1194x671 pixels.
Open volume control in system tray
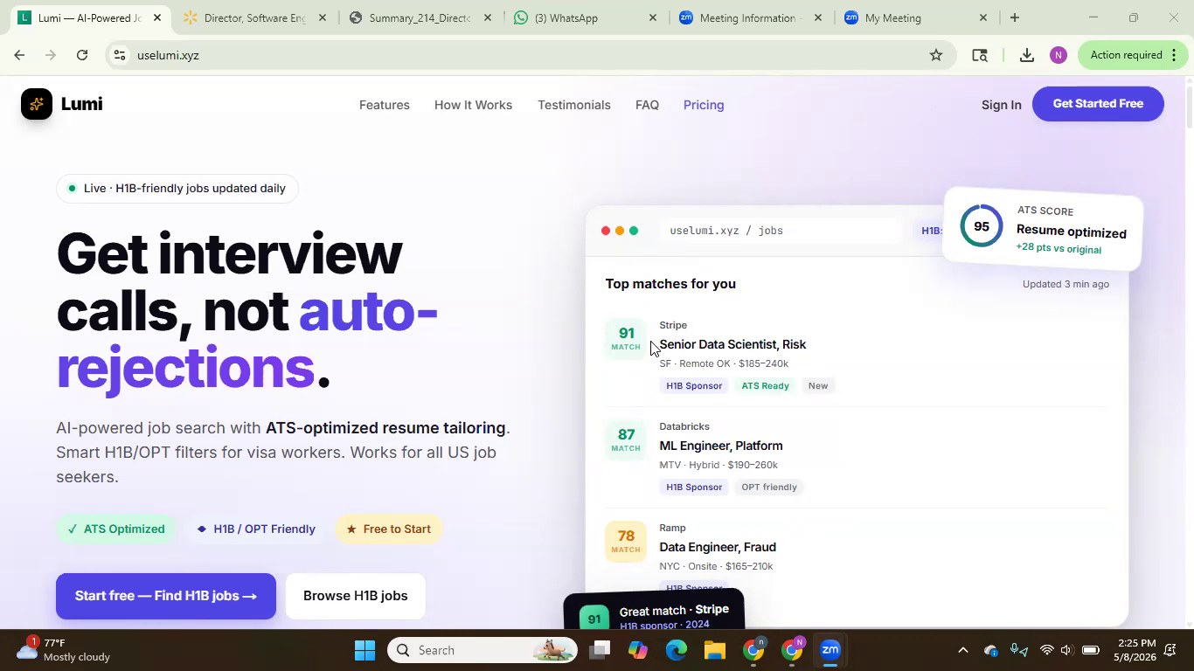(x=1066, y=650)
